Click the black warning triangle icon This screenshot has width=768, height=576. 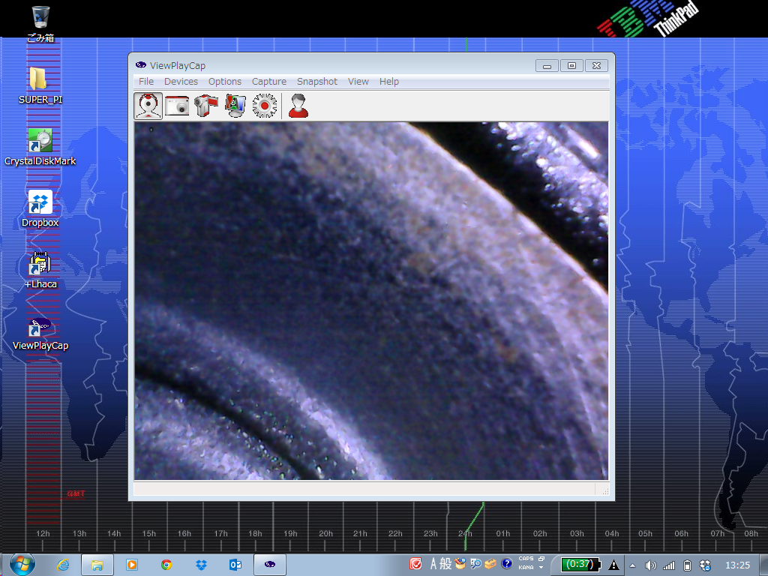tap(613, 565)
